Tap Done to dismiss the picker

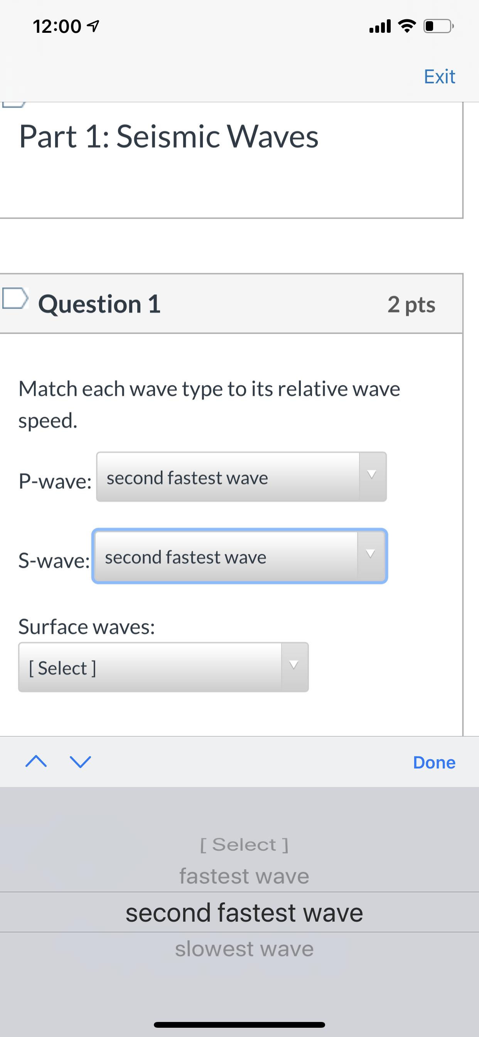tap(434, 762)
